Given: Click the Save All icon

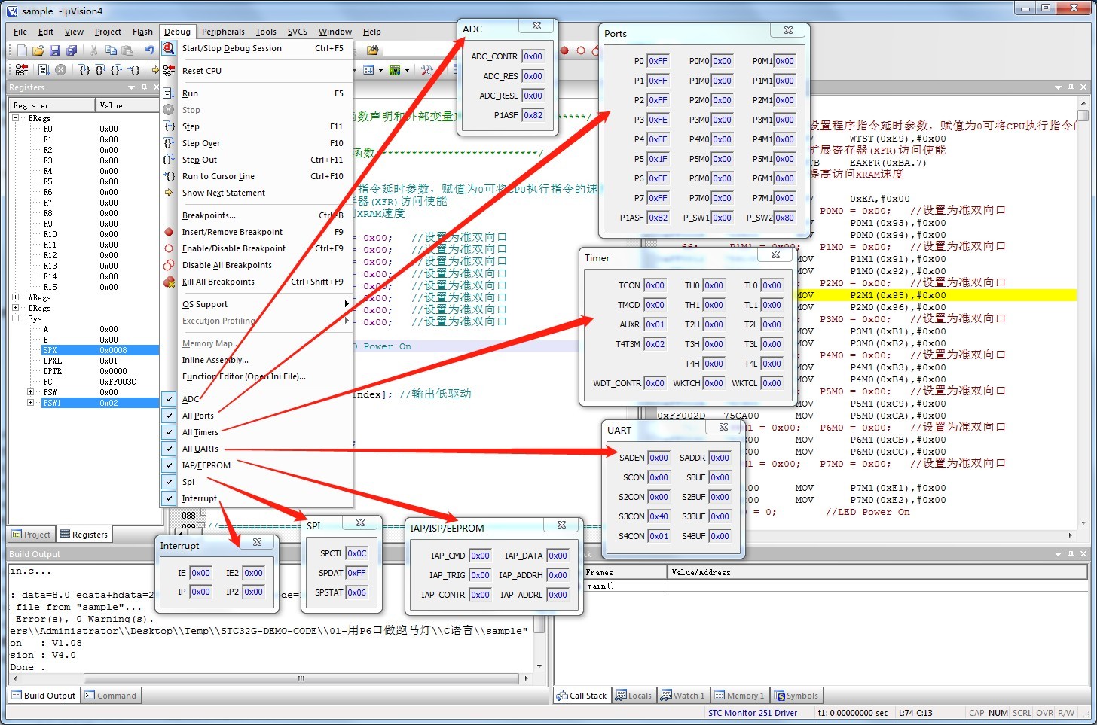Looking at the screenshot, I should pos(72,50).
